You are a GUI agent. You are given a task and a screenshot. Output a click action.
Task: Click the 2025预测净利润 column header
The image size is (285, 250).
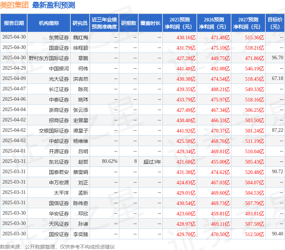[x=180, y=23]
